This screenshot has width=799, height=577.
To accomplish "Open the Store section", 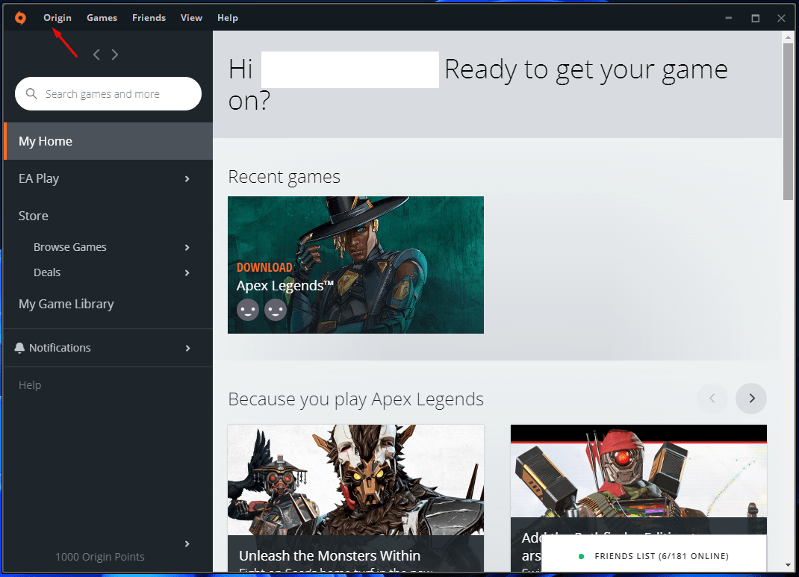I will coord(33,216).
